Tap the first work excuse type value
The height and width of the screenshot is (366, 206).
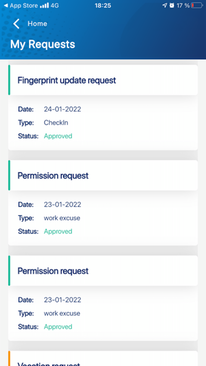(x=62, y=218)
